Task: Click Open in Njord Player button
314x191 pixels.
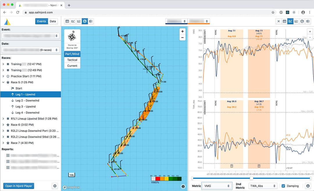Action: [19, 186]
